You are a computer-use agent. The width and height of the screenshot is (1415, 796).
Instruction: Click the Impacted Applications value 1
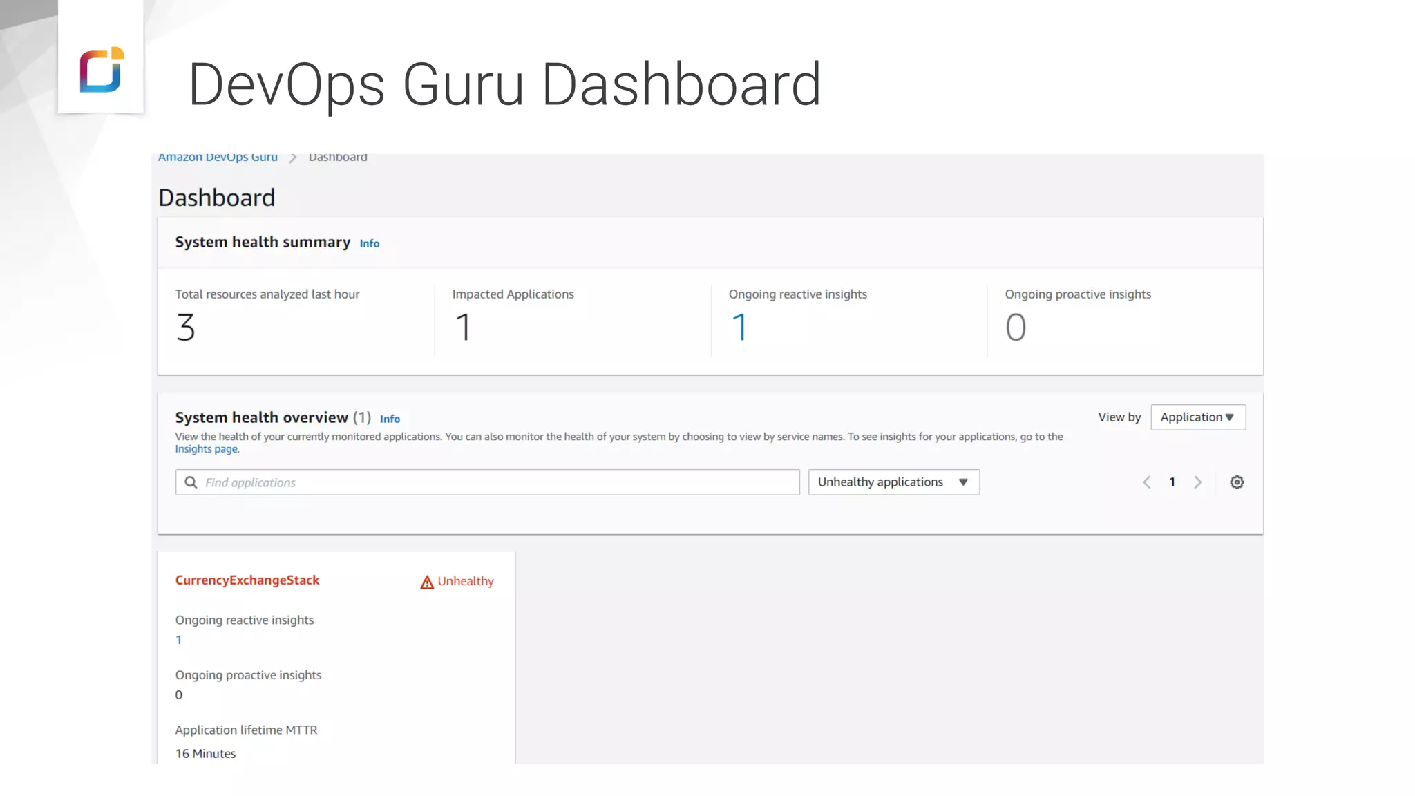coord(463,327)
